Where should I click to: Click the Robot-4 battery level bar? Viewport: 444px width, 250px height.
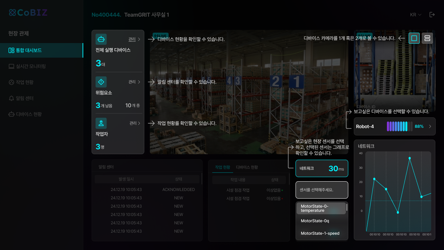400,126
